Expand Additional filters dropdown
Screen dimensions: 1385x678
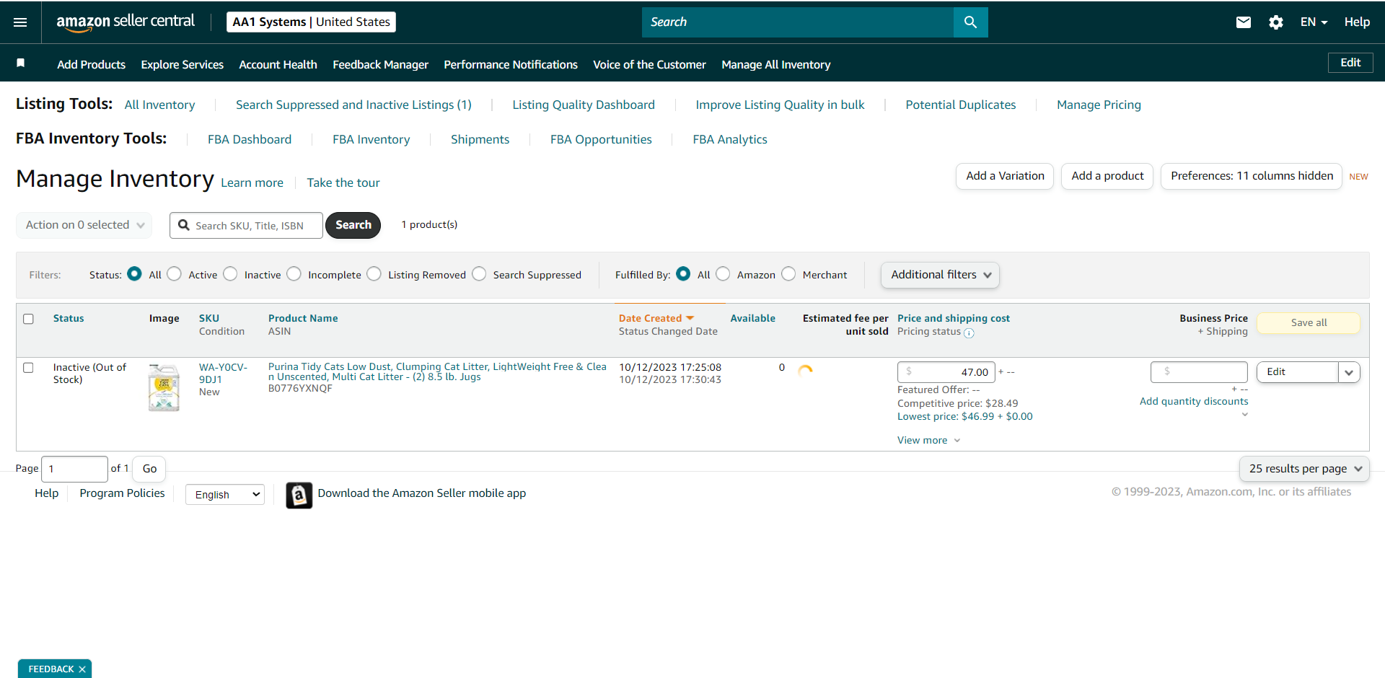(940, 275)
